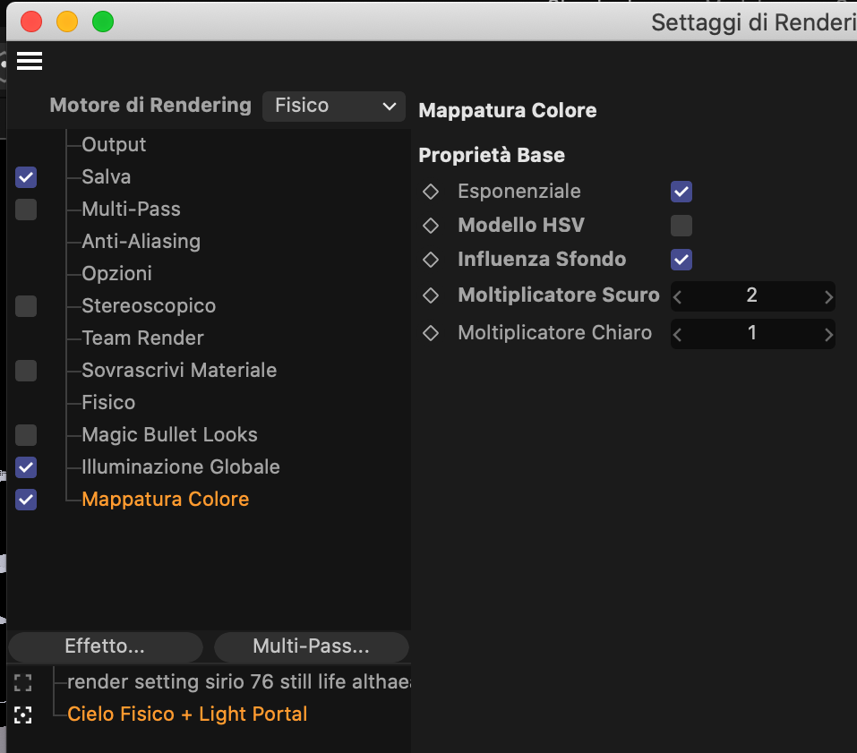Click the Effetto... button
857x753 pixels.
click(x=105, y=646)
